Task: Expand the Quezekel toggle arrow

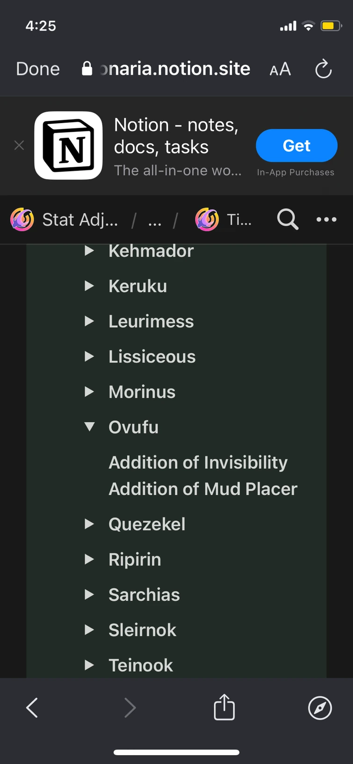Action: (89, 524)
